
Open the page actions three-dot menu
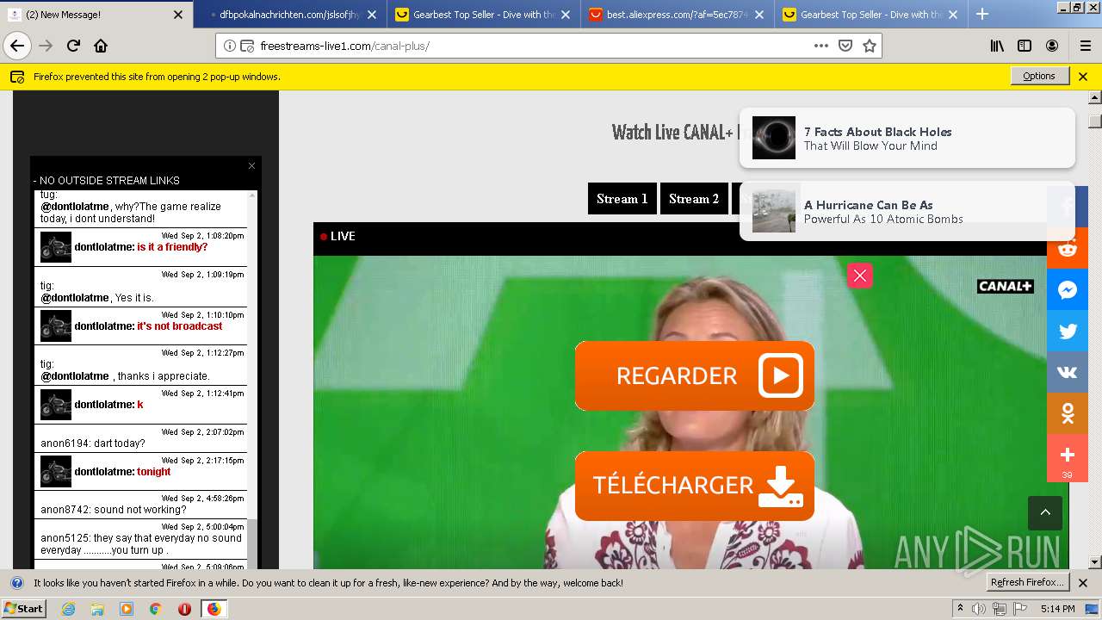click(x=821, y=46)
